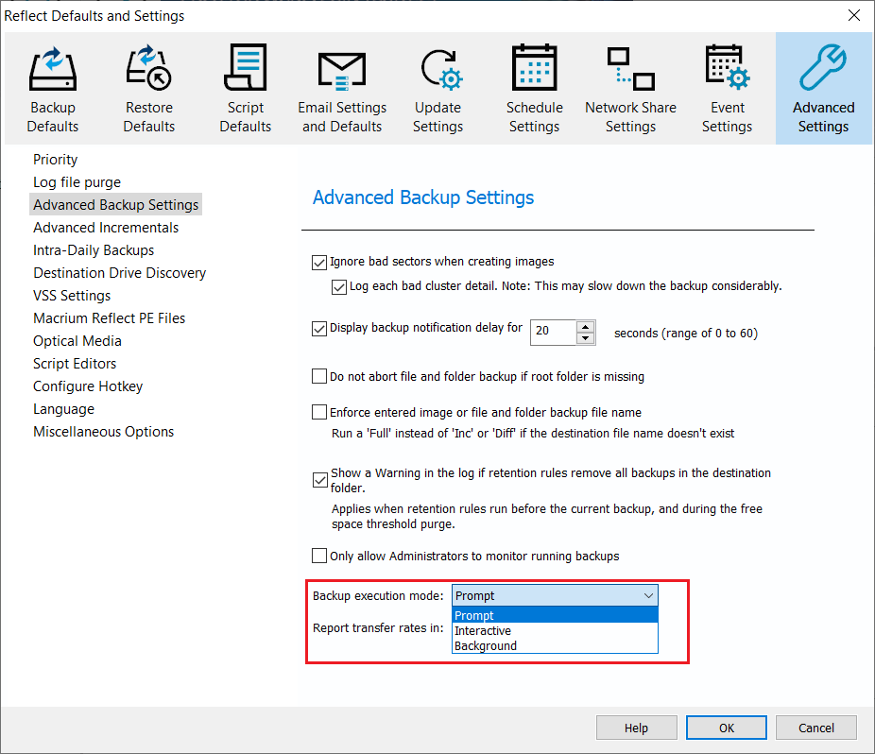This screenshot has width=875, height=754.
Task: Choose Background backup execution mode
Action: [484, 645]
